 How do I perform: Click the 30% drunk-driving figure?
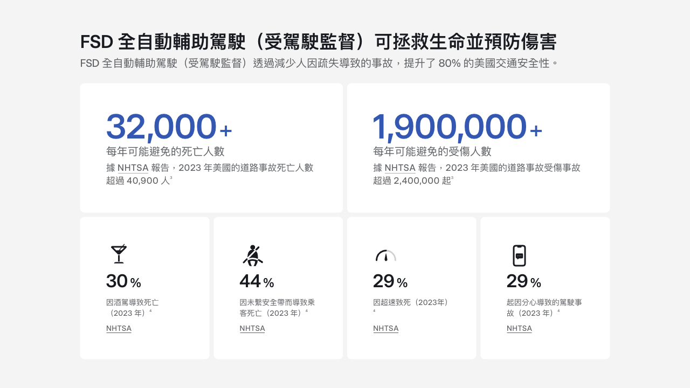[x=123, y=281]
